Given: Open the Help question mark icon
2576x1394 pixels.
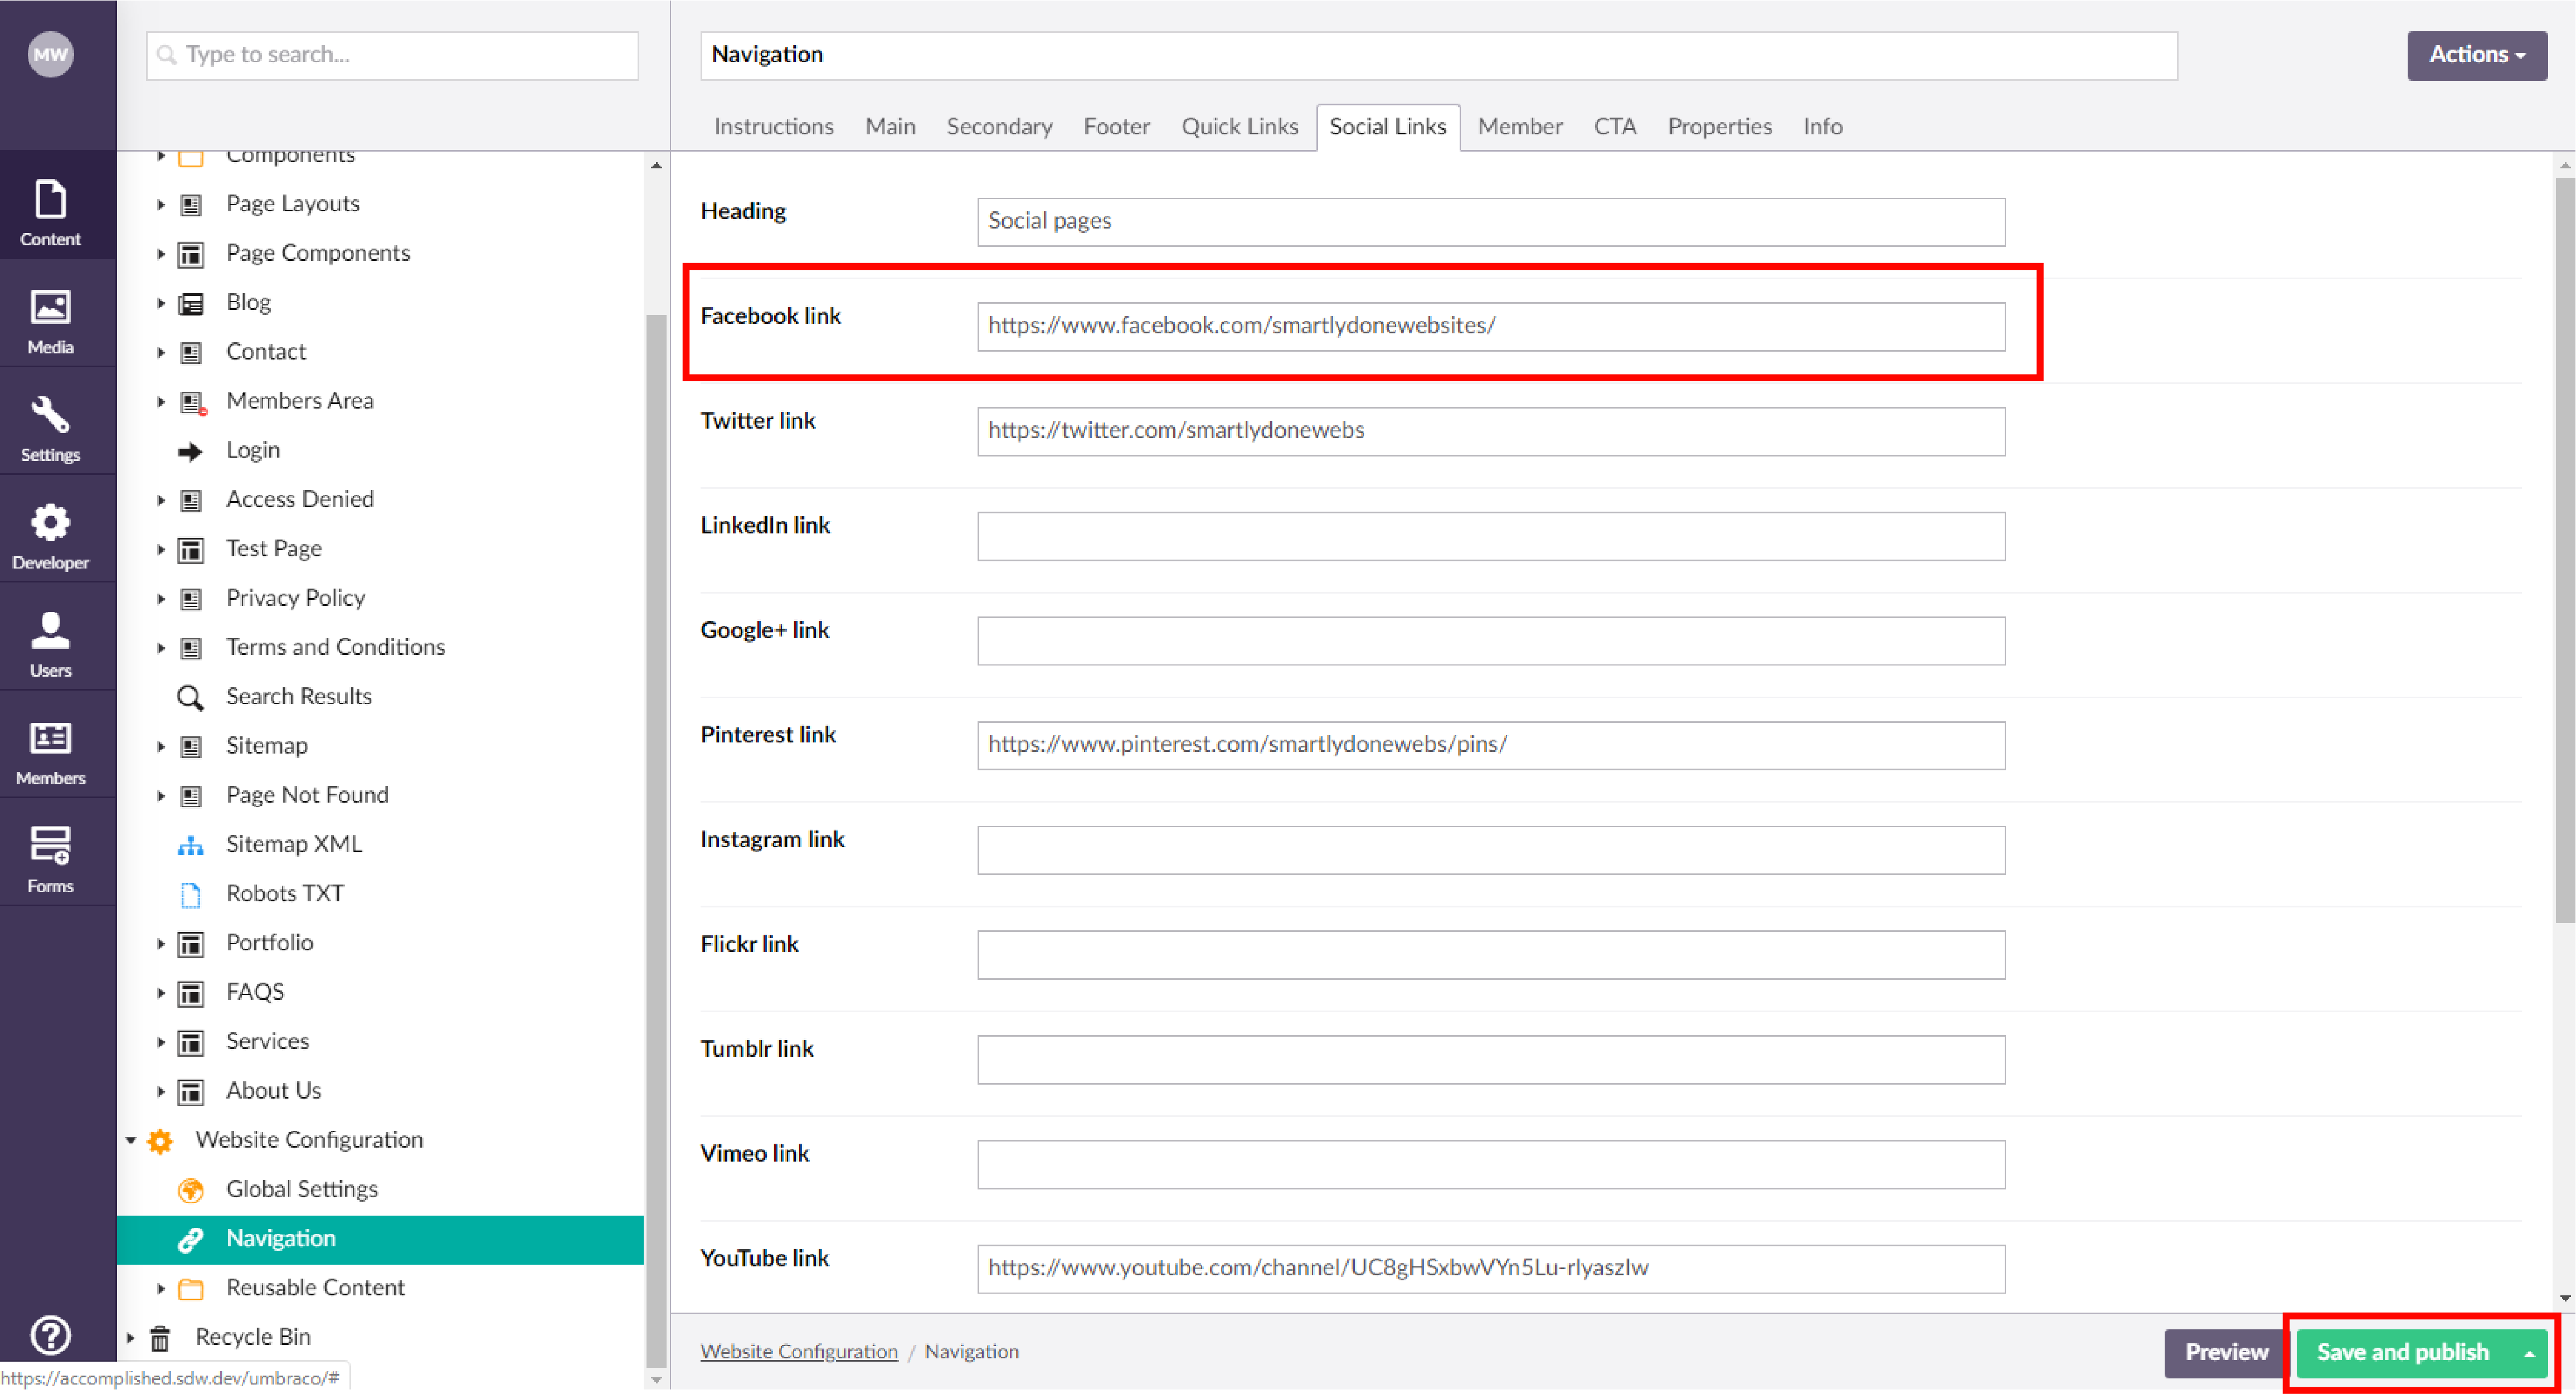Looking at the screenshot, I should [50, 1336].
